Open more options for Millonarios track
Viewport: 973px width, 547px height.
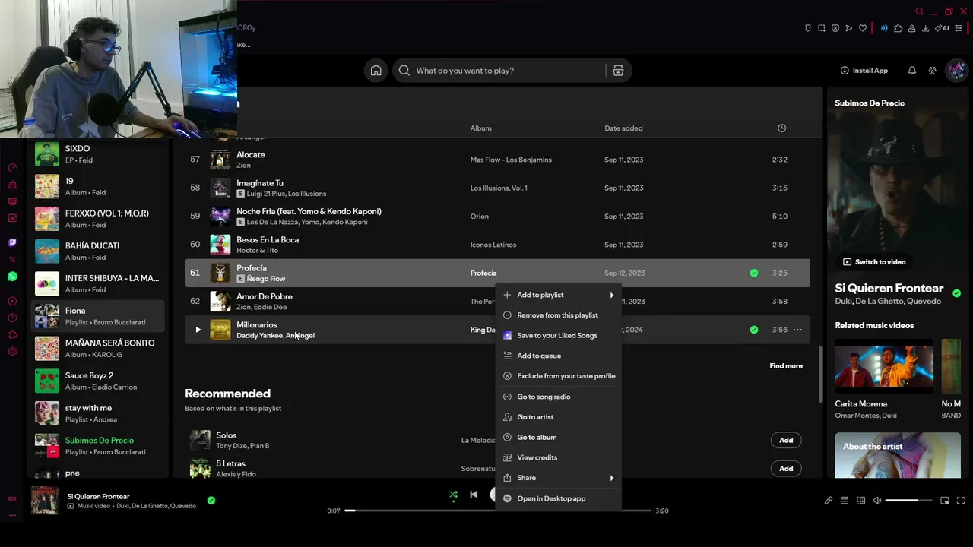click(x=797, y=330)
